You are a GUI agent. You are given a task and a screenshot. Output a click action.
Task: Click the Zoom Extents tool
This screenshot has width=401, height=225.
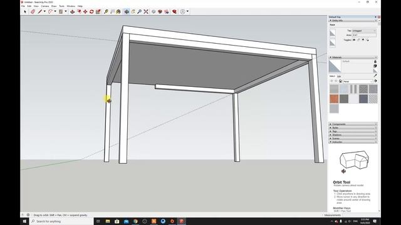click(x=146, y=11)
